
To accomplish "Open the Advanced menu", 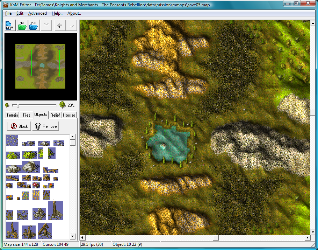I will pyautogui.click(x=37, y=13).
